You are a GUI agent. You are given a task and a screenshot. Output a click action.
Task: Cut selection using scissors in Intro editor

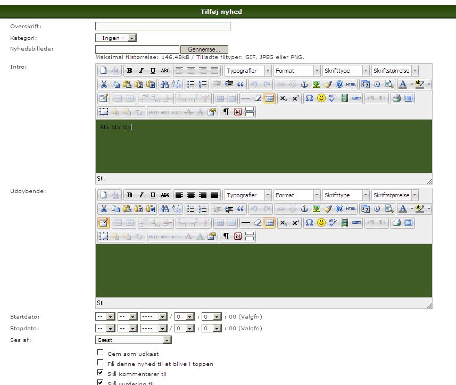(x=104, y=85)
